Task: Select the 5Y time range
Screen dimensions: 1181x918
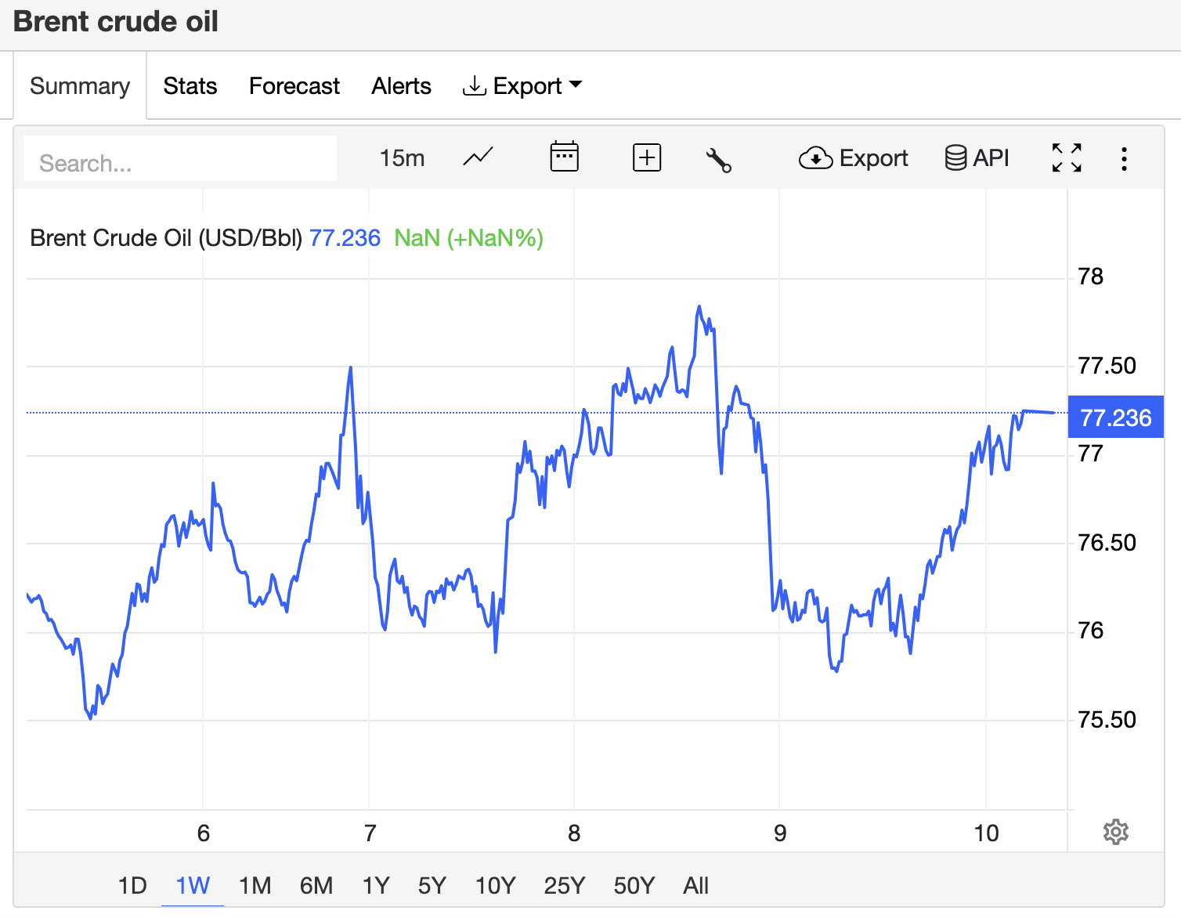Action: 432,885
